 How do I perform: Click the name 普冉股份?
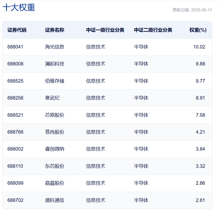click(x=55, y=132)
